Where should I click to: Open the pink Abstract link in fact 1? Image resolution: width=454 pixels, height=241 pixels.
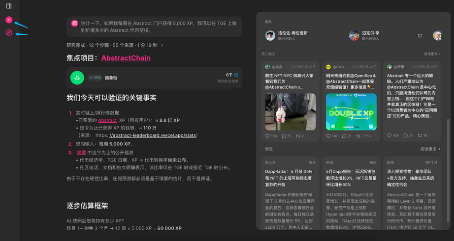click(x=107, y=120)
